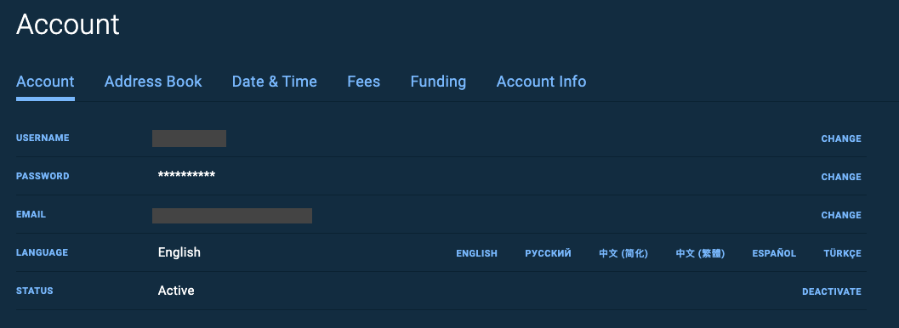This screenshot has width=899, height=328.
Task: Open the Account Info tab
Action: [541, 82]
